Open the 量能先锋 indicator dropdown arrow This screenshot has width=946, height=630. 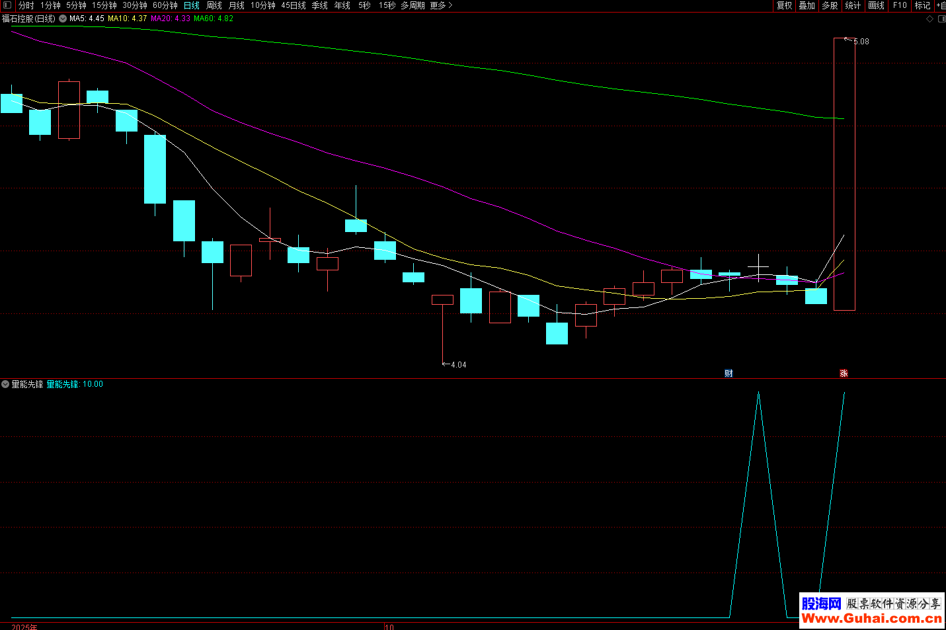(5, 384)
